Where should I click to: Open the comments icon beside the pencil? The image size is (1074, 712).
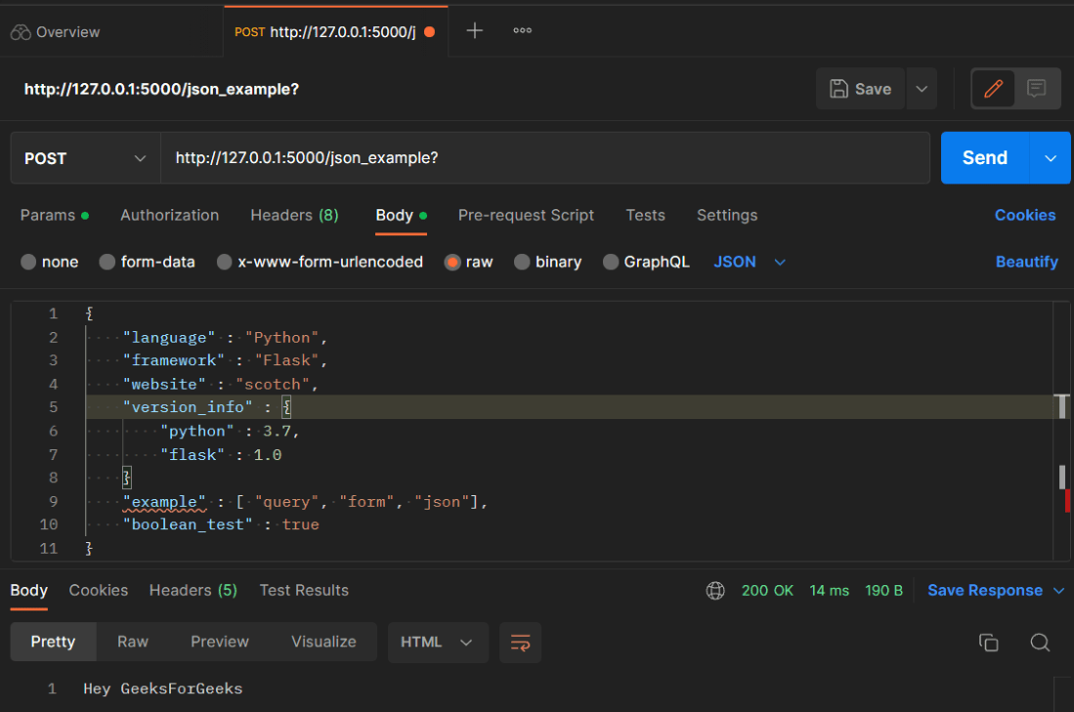[1036, 89]
